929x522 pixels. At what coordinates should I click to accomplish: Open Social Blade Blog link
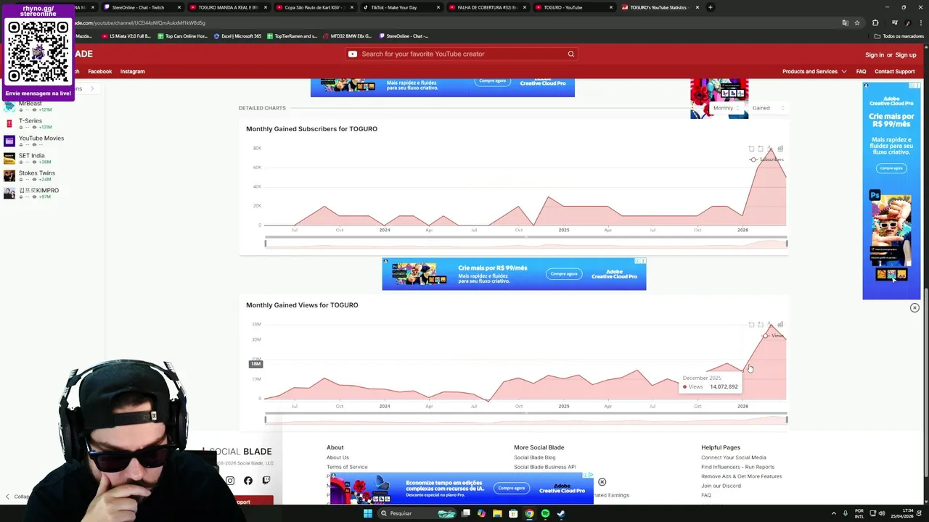[x=535, y=457]
